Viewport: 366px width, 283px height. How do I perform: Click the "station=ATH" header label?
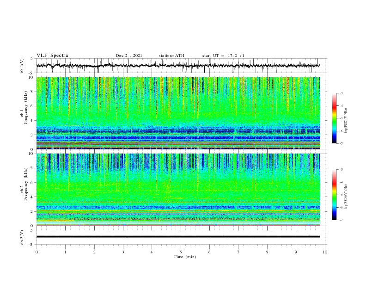coord(171,55)
